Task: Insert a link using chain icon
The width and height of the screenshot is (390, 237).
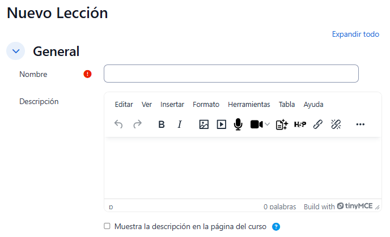Action: pos(318,124)
